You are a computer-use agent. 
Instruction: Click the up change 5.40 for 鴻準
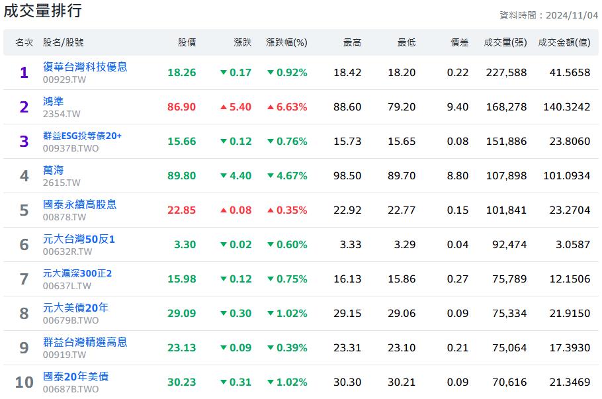tap(236, 107)
